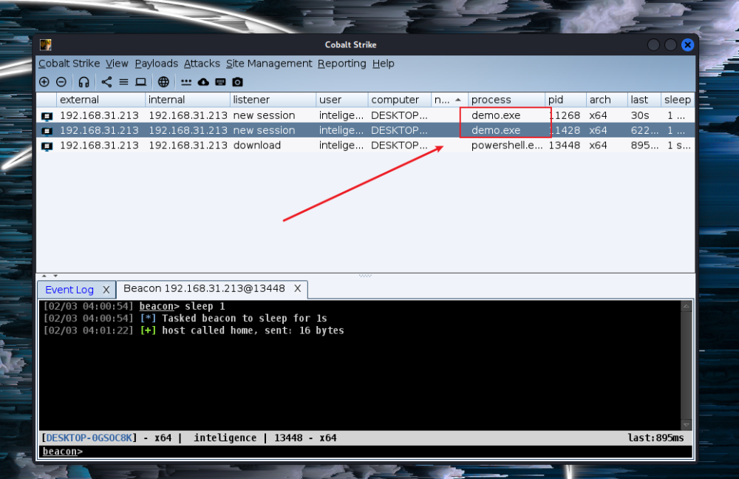
Task: Click the plus-circle connect icon in toolbar
Action: point(44,82)
